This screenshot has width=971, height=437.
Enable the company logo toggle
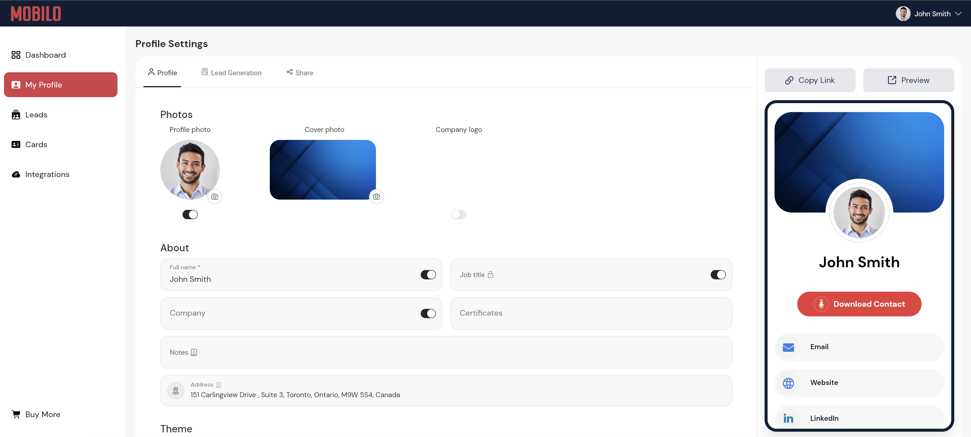(x=459, y=215)
